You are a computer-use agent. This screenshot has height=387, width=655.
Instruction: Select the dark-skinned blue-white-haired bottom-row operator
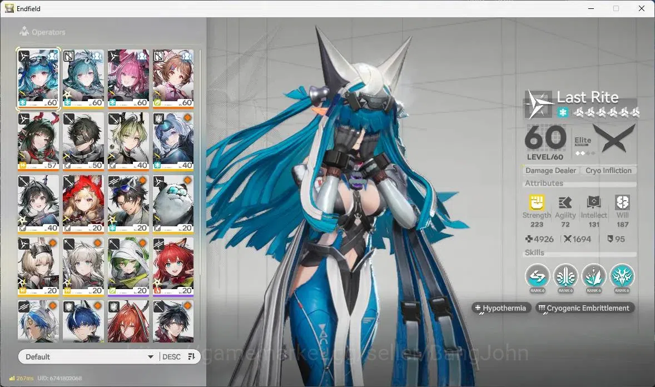(38, 321)
